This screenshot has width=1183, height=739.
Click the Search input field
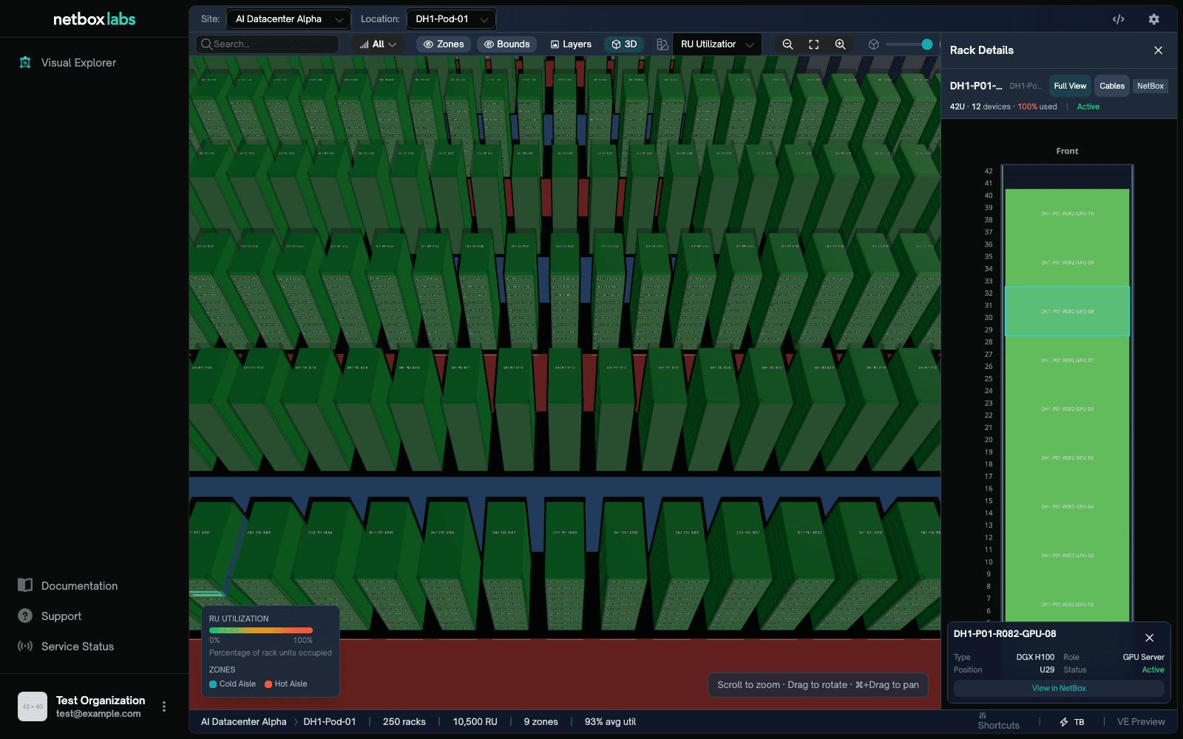click(x=267, y=44)
